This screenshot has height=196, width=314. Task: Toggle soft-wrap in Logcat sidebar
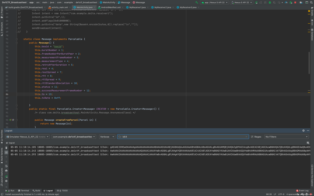tap(6, 166)
